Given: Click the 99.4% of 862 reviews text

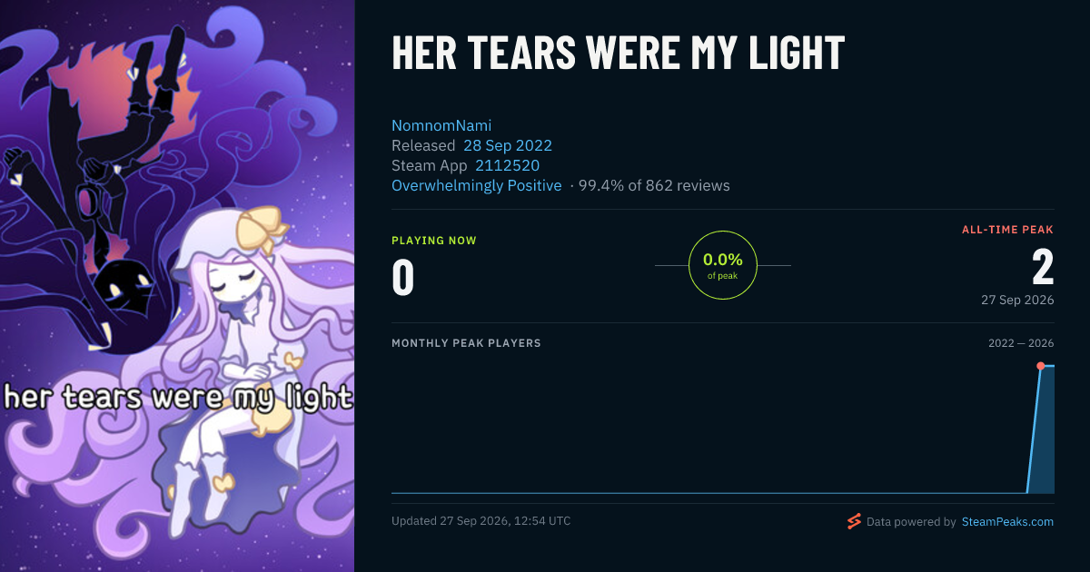Looking at the screenshot, I should [654, 185].
